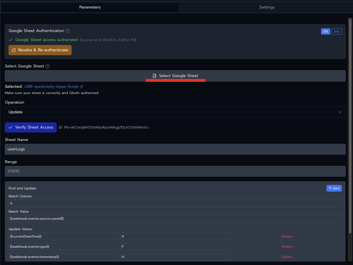
Task: Click the authorization expiry timestamp text
Action: pos(108,40)
